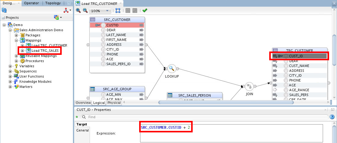Select the JOIN component icon
The width and height of the screenshot is (337, 143).
point(249,86)
